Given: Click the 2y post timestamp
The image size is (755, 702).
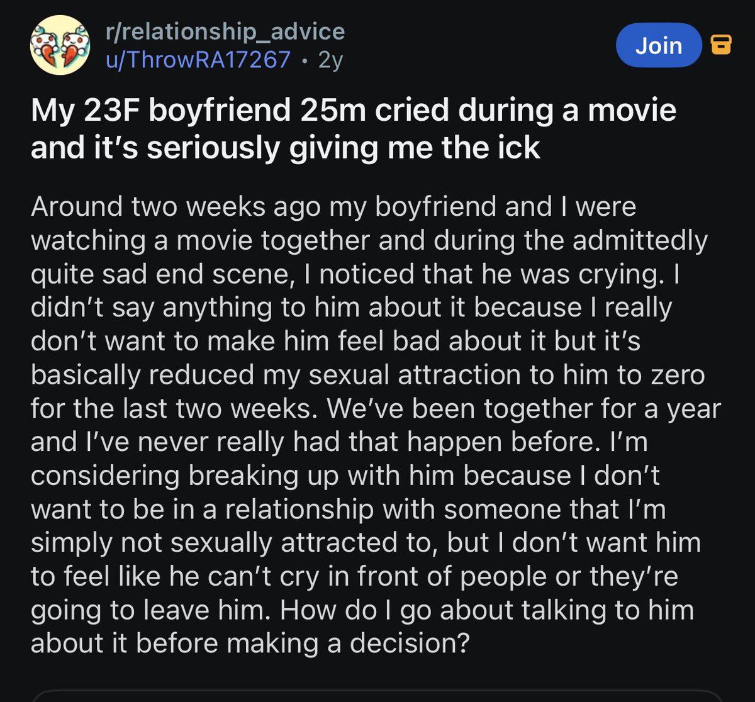Looking at the screenshot, I should (x=330, y=59).
